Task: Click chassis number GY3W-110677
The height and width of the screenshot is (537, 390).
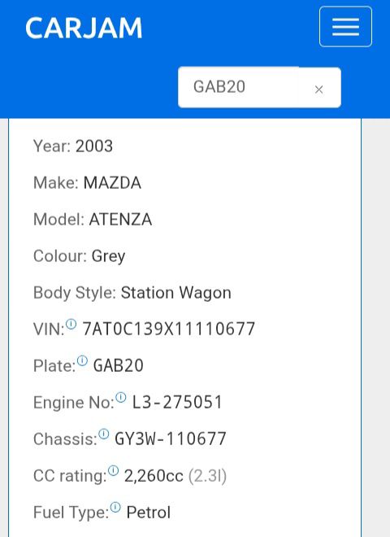Action: pos(171,439)
